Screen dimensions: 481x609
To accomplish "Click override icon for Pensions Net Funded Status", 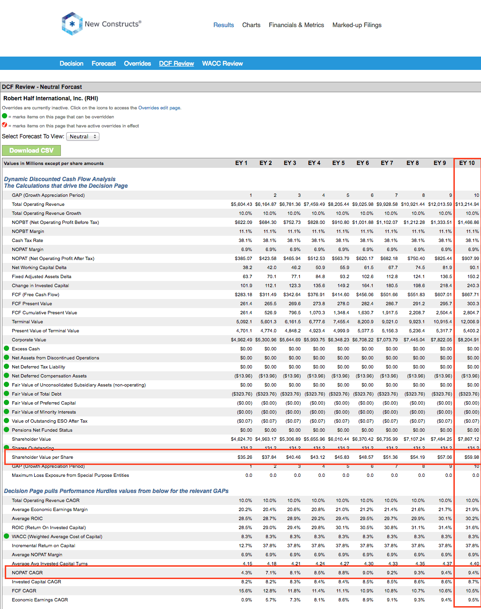I will click(x=7, y=430).
